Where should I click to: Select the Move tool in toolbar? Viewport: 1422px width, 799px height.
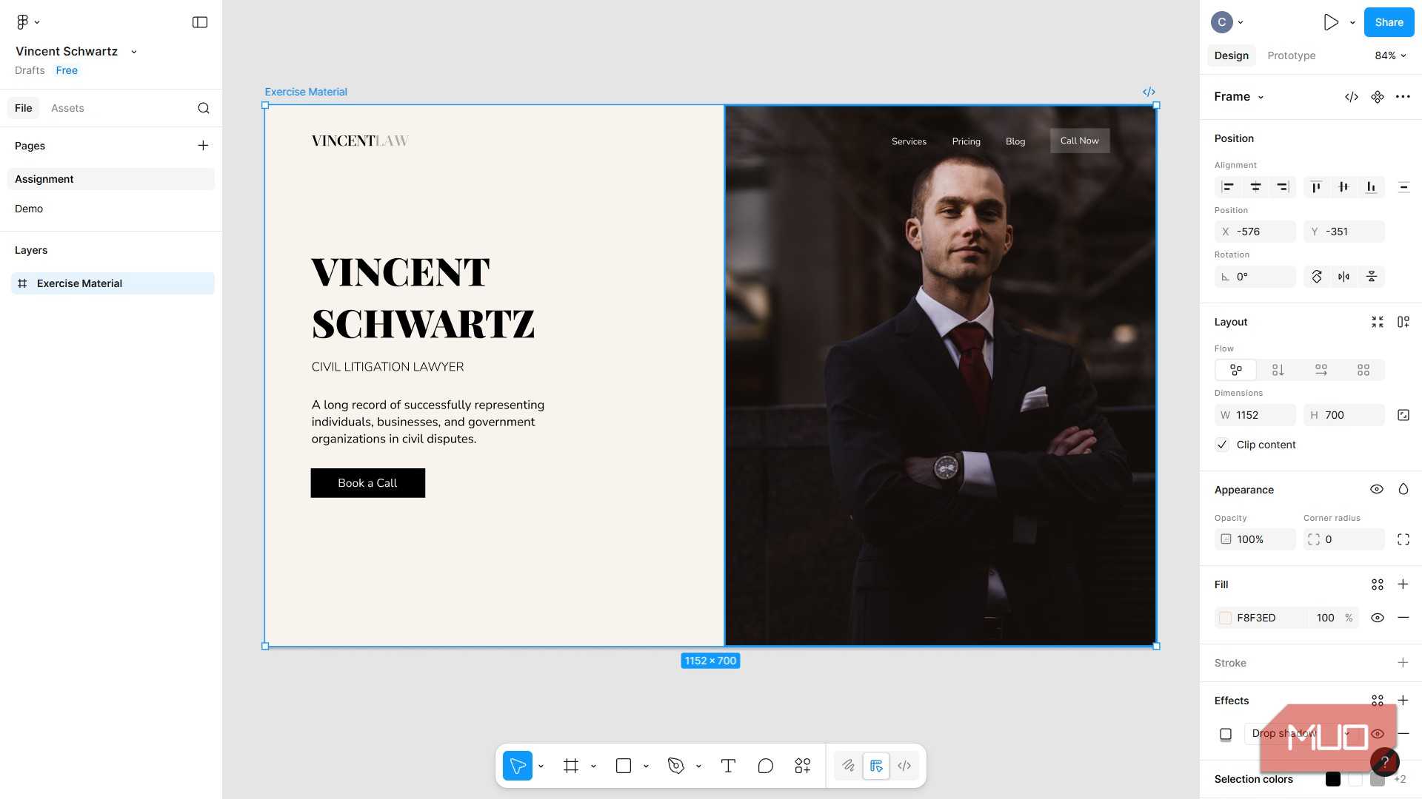pyautogui.click(x=518, y=766)
